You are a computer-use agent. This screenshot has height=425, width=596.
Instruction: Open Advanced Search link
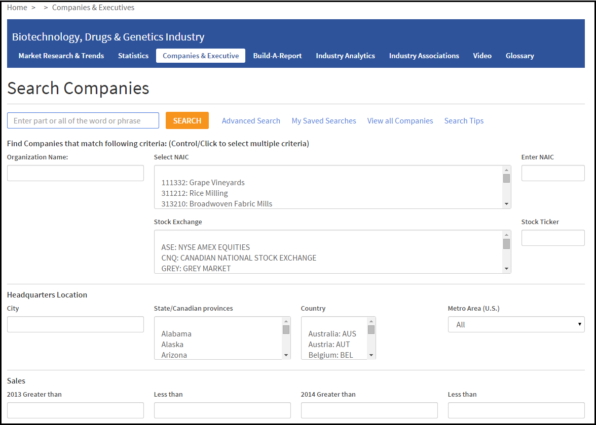[251, 120]
